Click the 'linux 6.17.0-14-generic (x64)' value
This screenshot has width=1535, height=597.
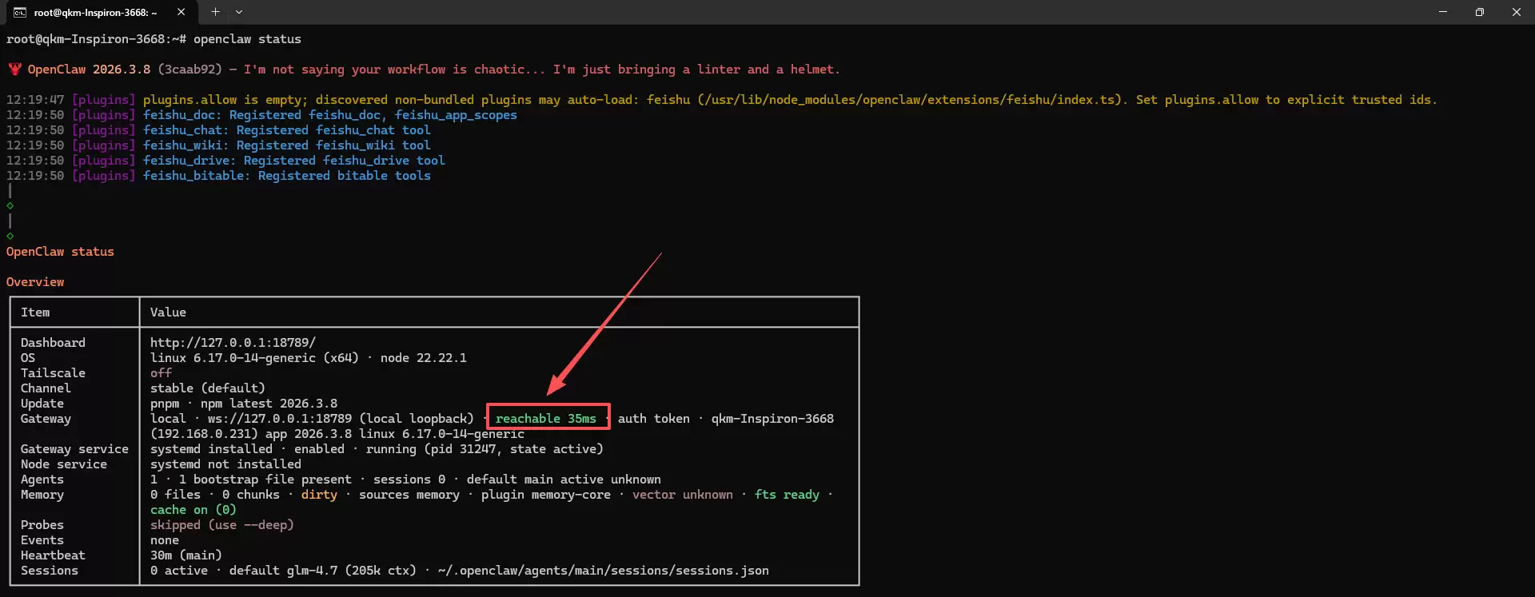click(254, 358)
